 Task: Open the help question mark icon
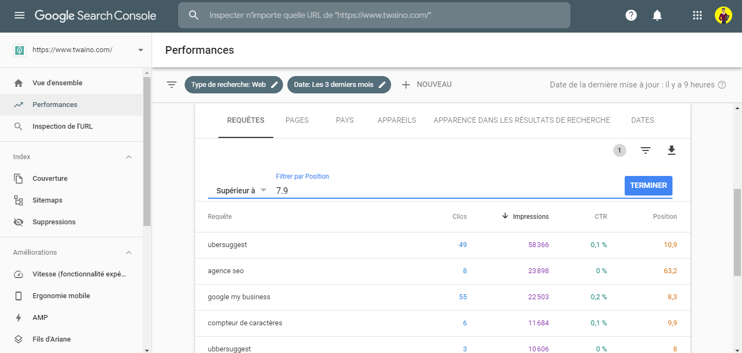click(631, 15)
